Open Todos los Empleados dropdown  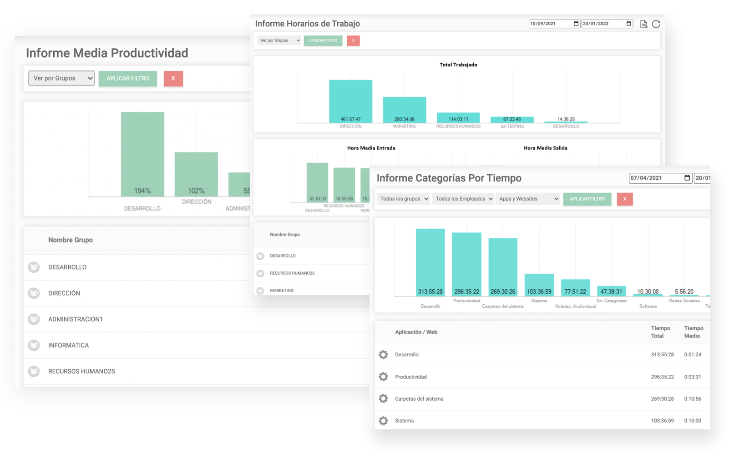463,199
